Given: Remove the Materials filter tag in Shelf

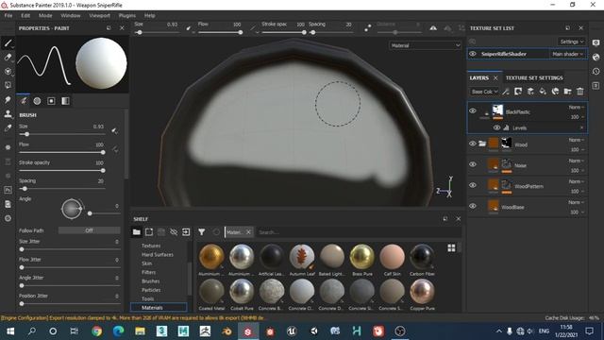Looking at the screenshot, I should (248, 232).
